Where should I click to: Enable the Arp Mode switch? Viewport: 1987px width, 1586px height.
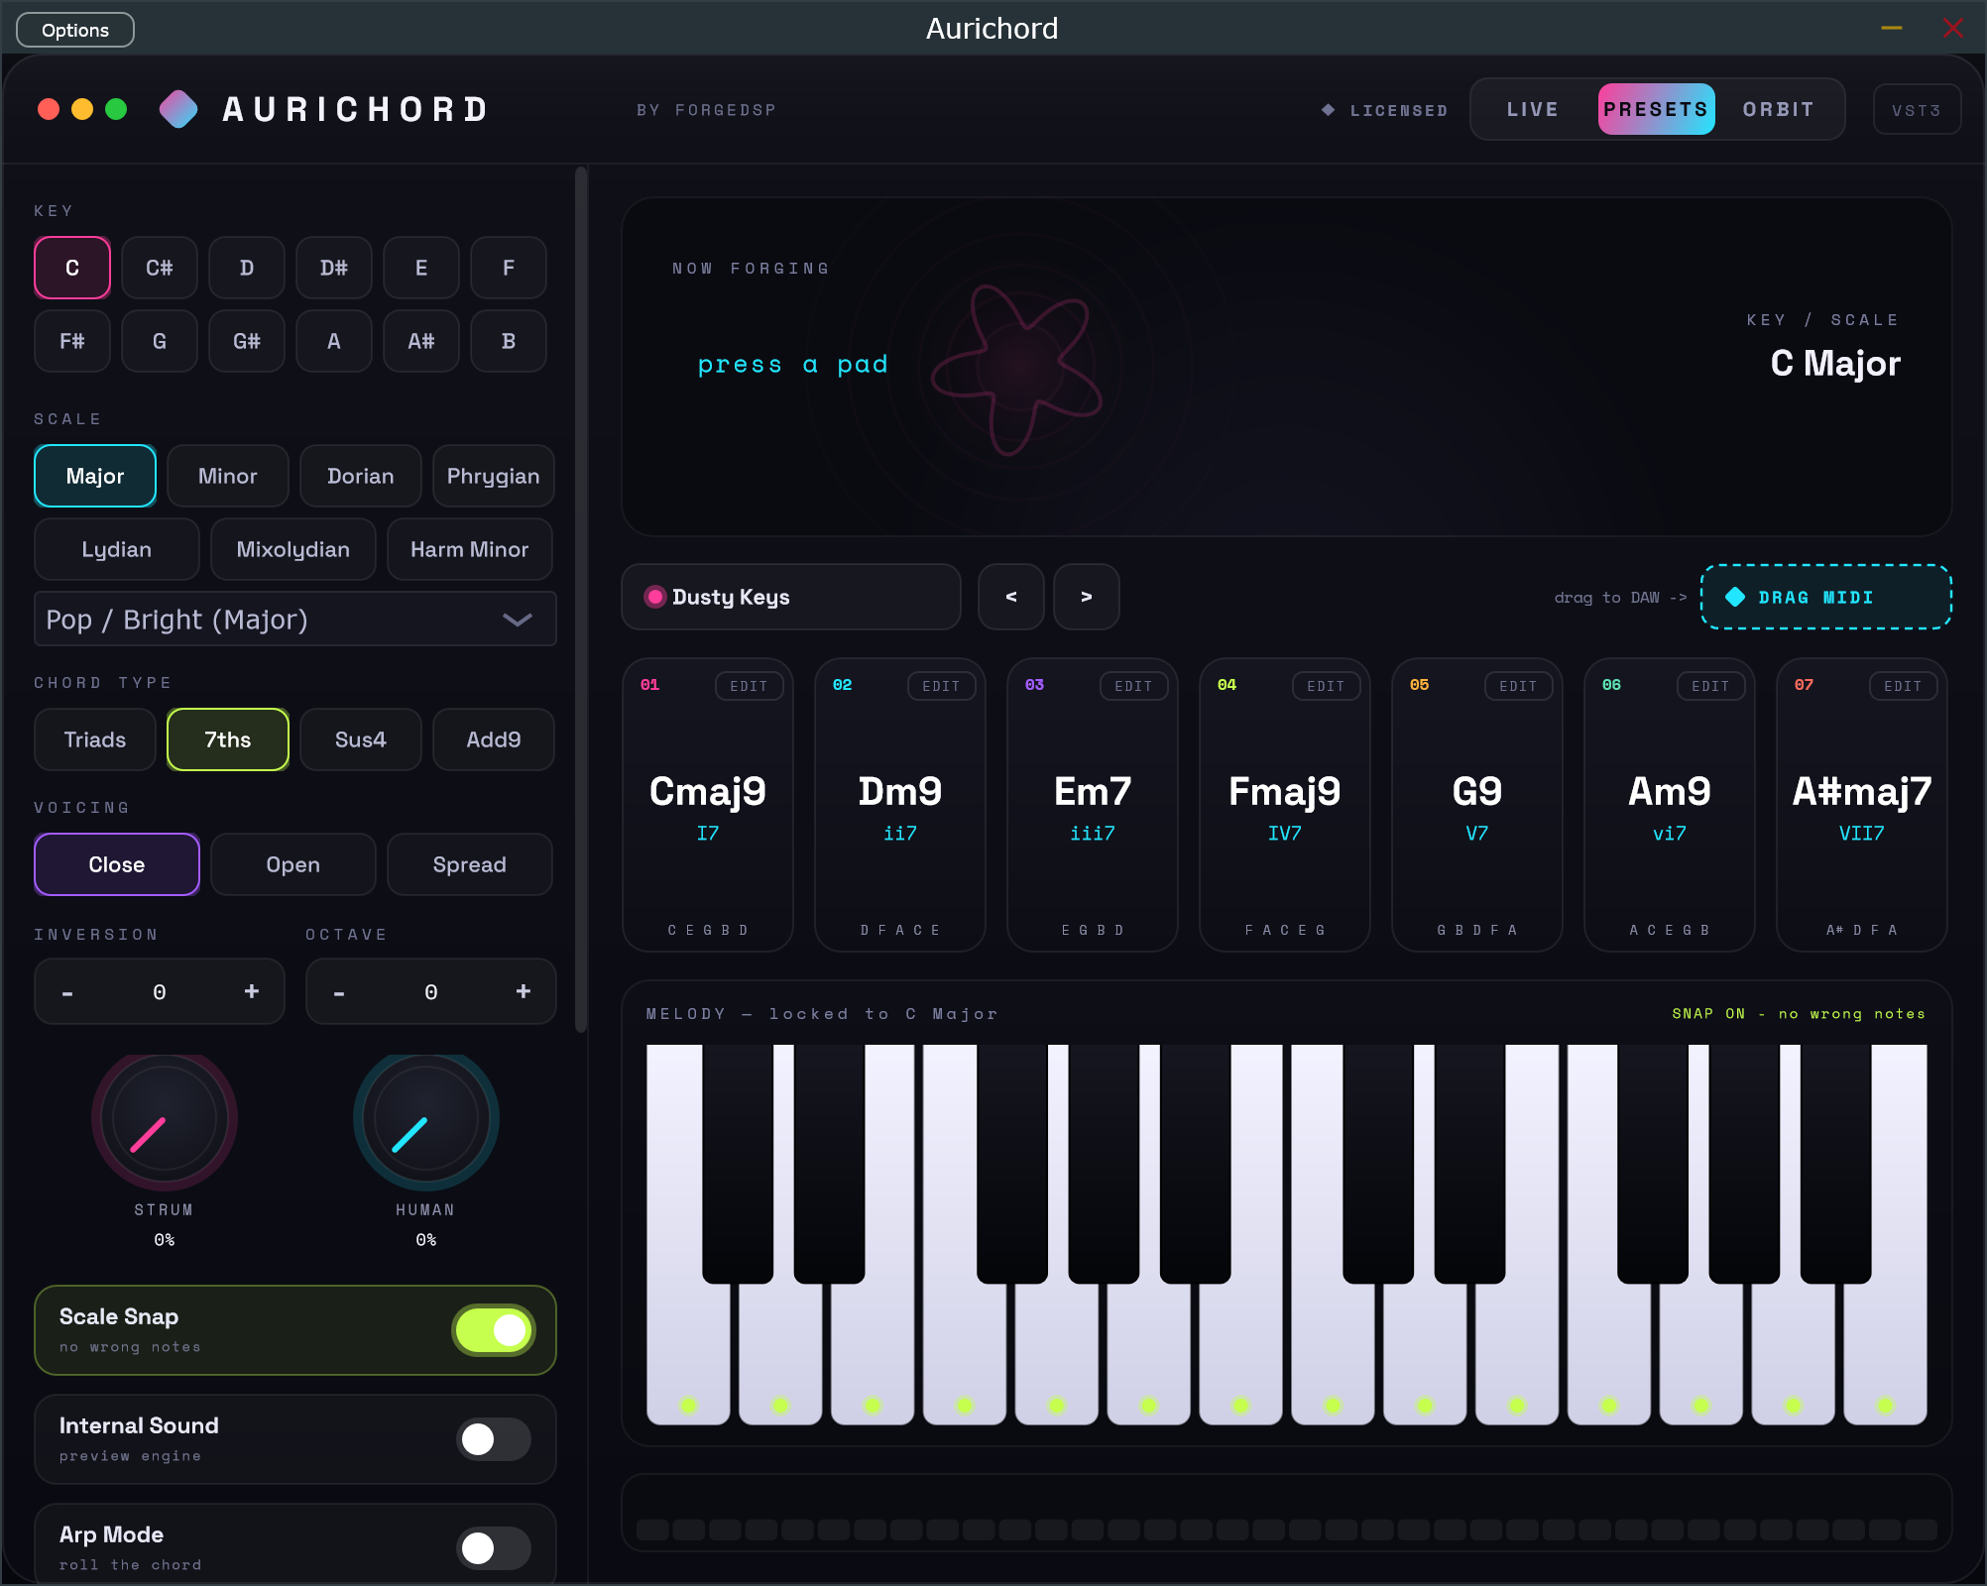pyautogui.click(x=494, y=1548)
